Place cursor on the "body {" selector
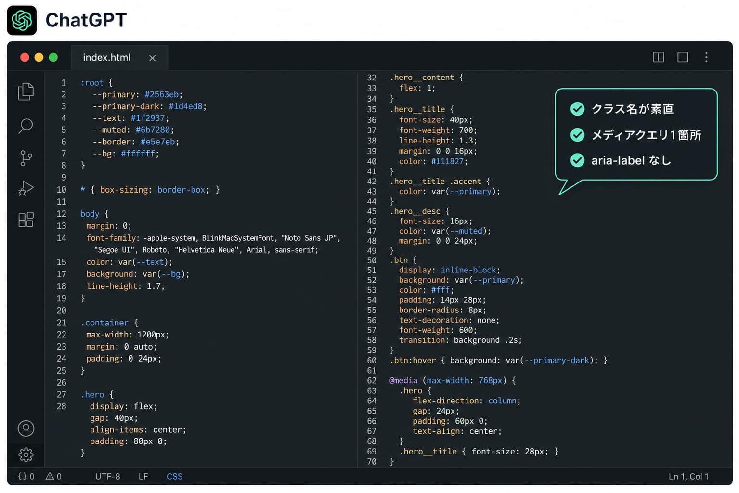 94,214
